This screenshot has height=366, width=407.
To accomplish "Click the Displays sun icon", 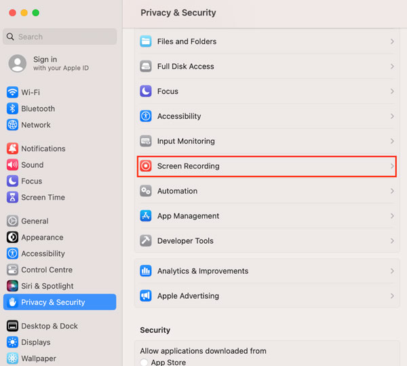I will coord(12,342).
